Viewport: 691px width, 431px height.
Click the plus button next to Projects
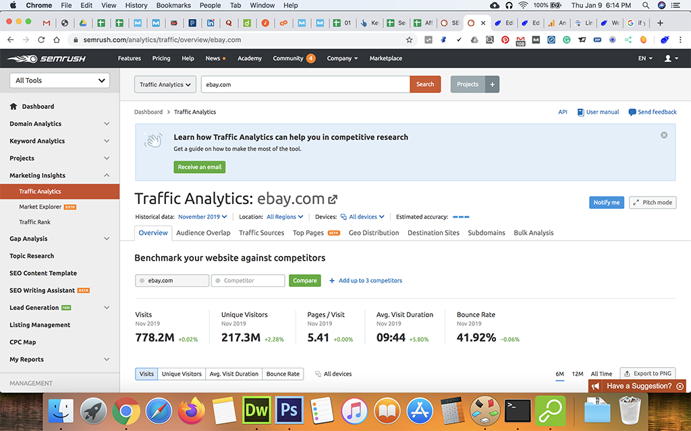pos(492,84)
